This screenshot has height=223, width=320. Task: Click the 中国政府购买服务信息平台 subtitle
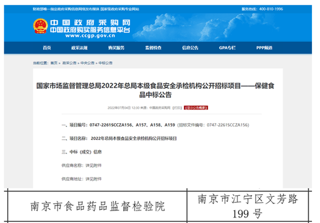coord(90,30)
